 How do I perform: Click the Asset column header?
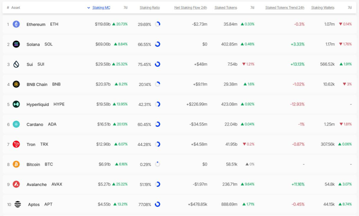click(15, 8)
